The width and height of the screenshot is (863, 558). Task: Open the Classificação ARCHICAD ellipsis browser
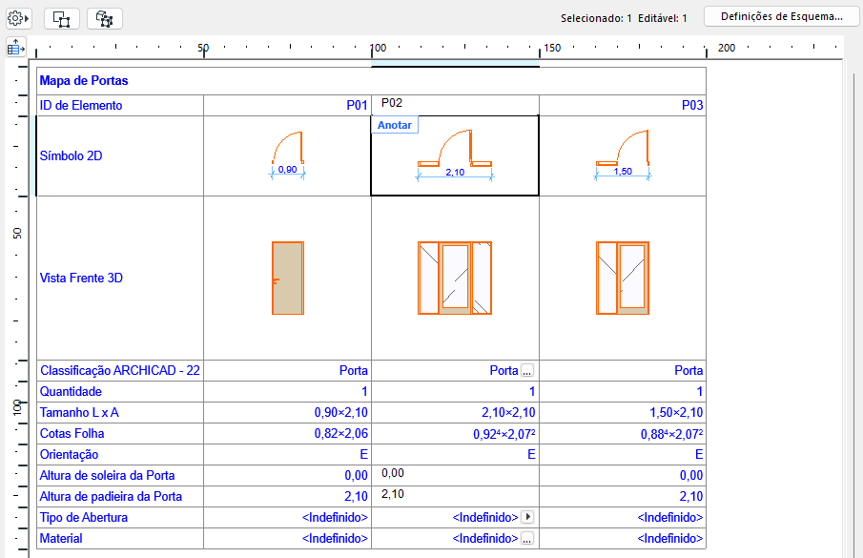pos(526,370)
